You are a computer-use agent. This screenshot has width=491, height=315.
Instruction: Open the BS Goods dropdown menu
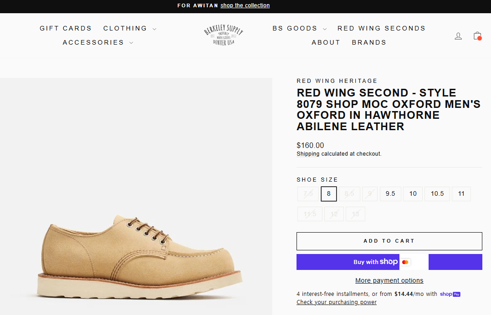pyautogui.click(x=299, y=28)
